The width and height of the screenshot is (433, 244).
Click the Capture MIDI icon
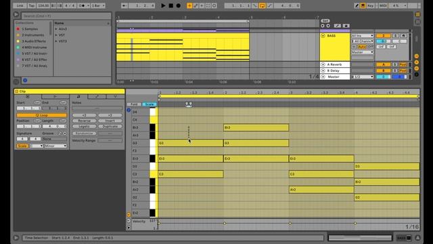208,5
